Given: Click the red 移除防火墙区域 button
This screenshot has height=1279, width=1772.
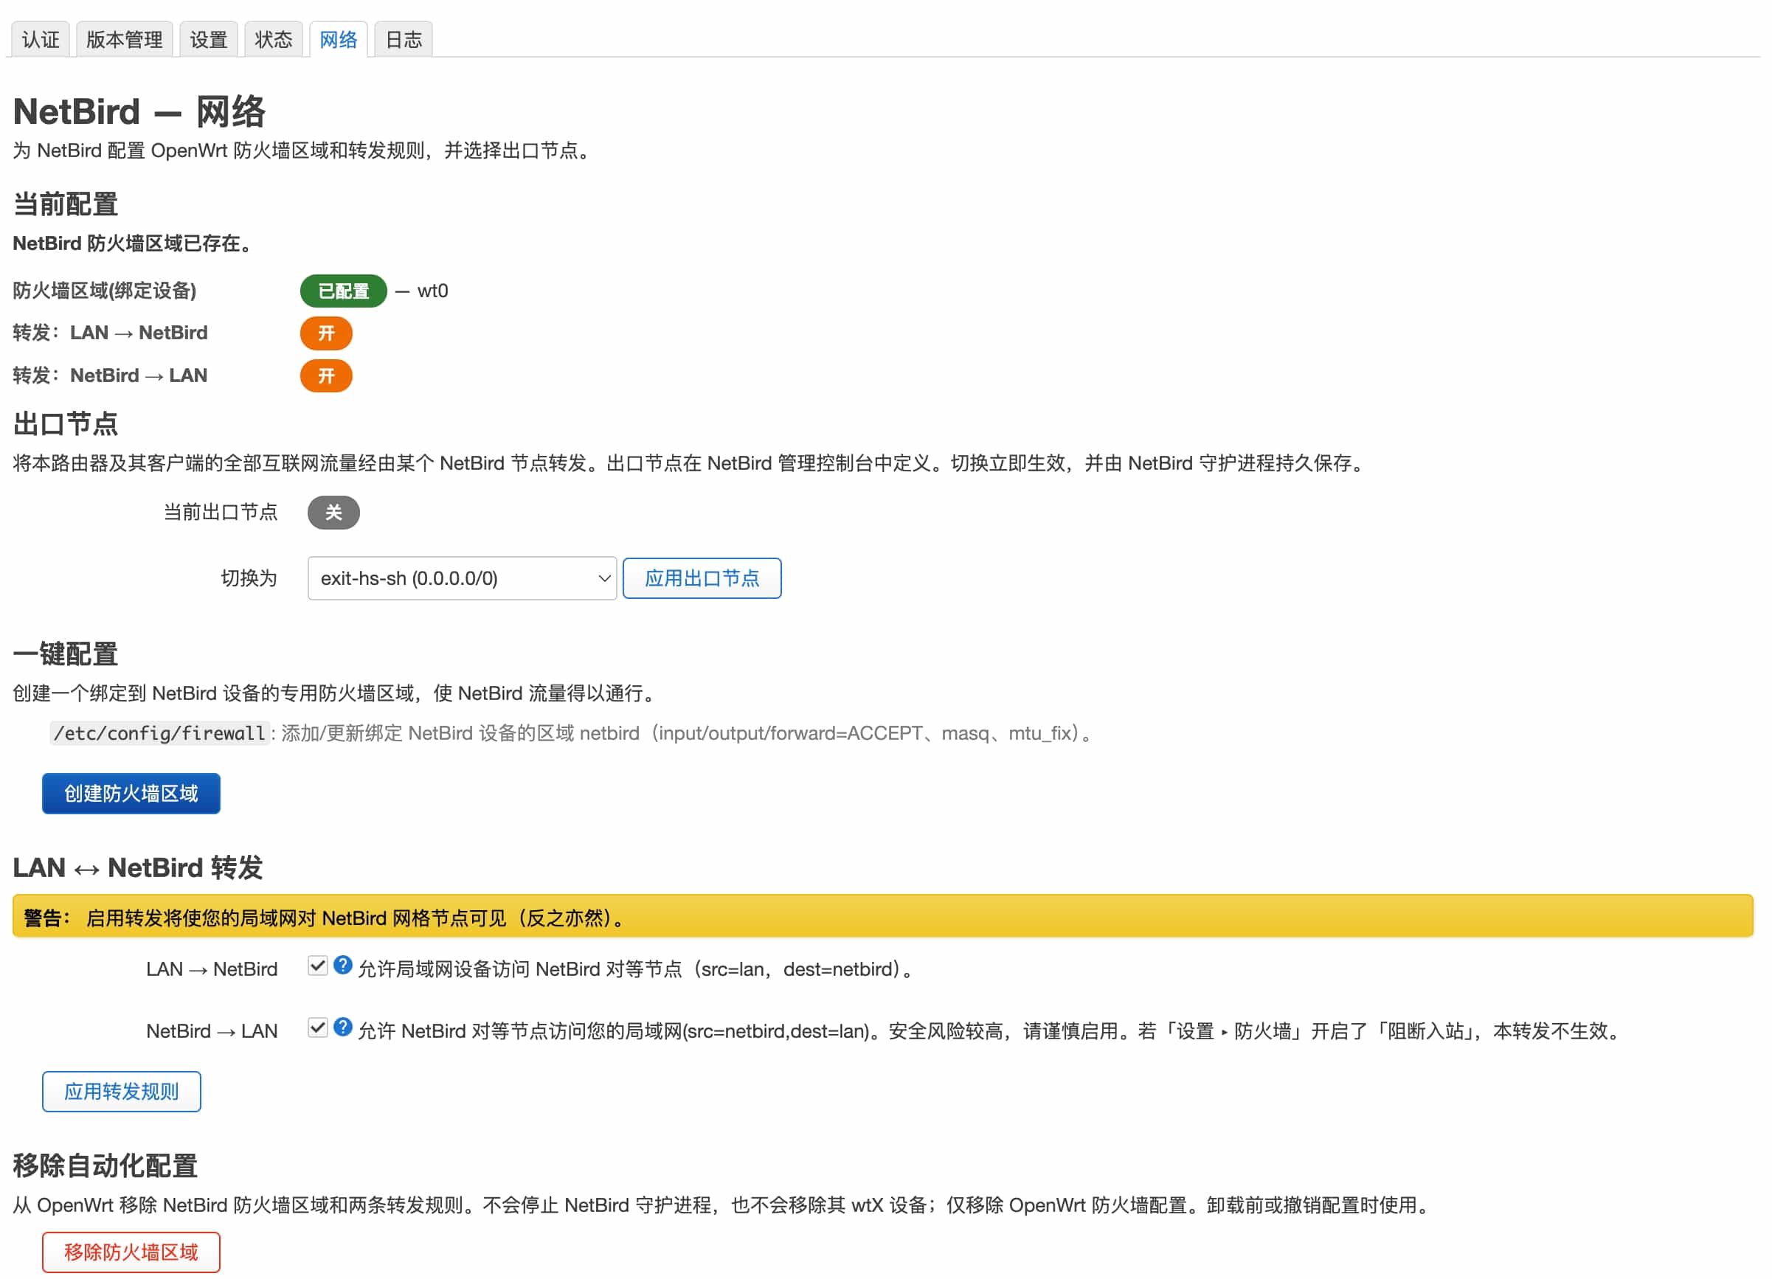Looking at the screenshot, I should 131,1252.
